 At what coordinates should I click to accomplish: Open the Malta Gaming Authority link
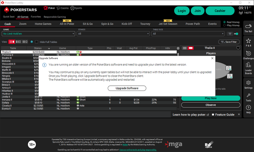[x=125, y=145]
